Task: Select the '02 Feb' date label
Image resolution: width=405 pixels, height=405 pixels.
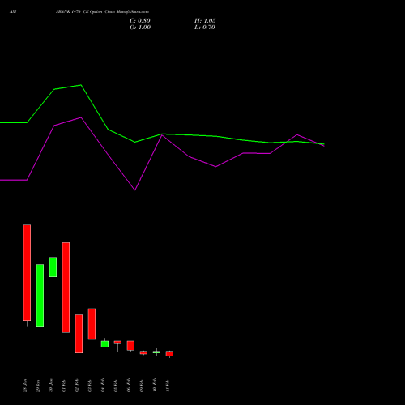Action: point(77,386)
